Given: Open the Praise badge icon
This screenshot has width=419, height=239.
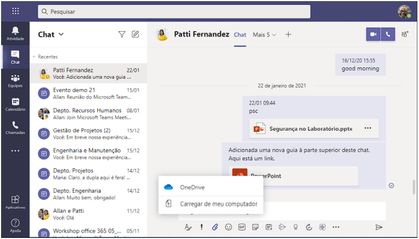Looking at the screenshot, I should pyautogui.click(x=295, y=227).
